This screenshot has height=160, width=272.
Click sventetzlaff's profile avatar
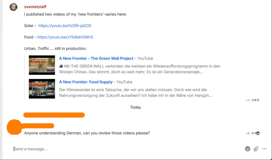point(14,7)
